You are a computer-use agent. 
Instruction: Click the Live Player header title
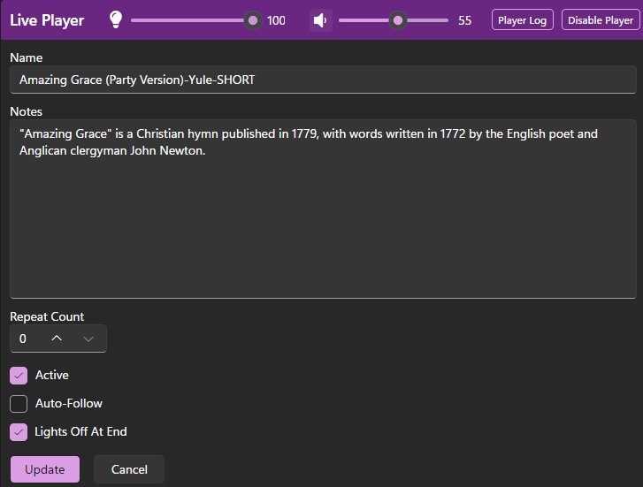[47, 20]
